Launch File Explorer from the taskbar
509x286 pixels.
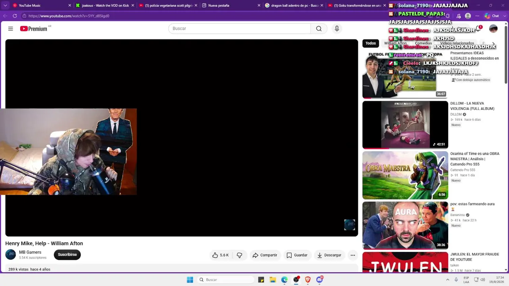[x=273, y=280]
